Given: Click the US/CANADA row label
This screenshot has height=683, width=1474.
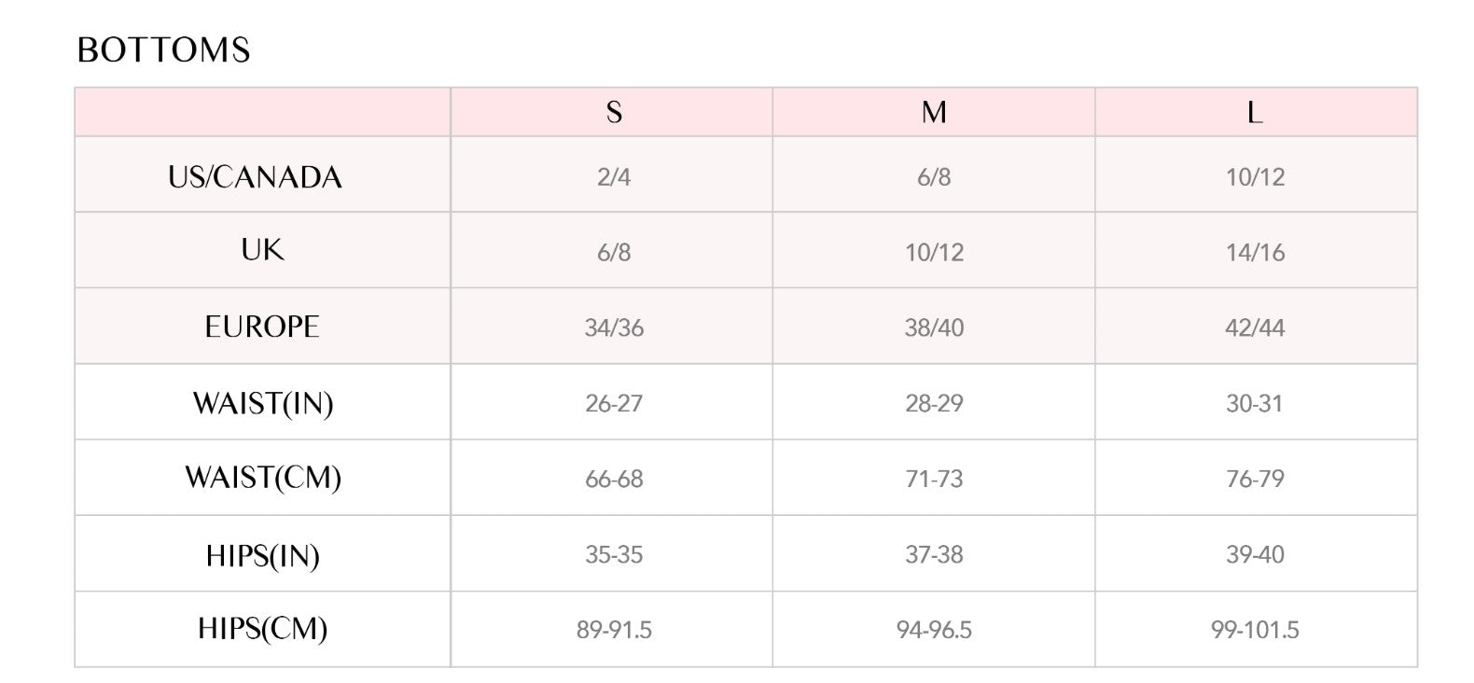Looking at the screenshot, I should [x=255, y=177].
